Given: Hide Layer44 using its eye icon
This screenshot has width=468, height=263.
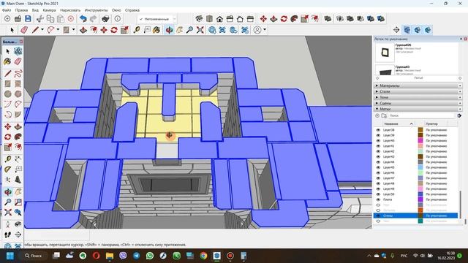Looking at the screenshot, I should 378,162.
